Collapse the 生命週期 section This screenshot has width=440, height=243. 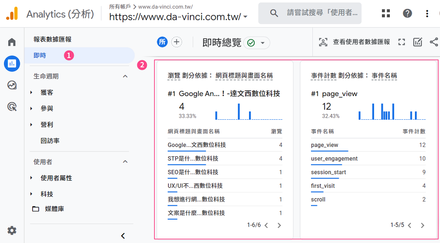point(125,76)
